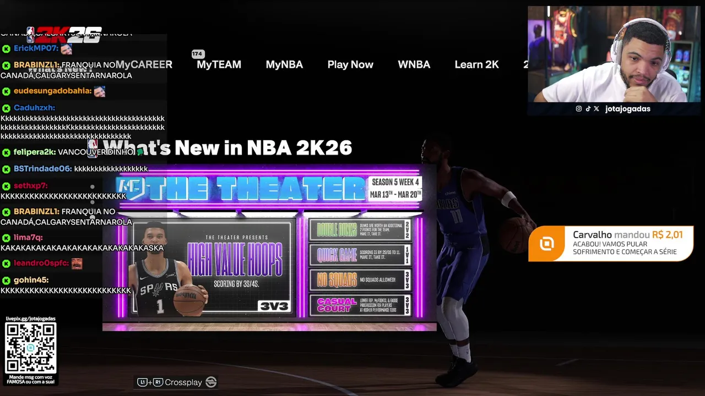Click the leandro0spfc username in chat
The width and height of the screenshot is (705, 396).
[x=41, y=263]
